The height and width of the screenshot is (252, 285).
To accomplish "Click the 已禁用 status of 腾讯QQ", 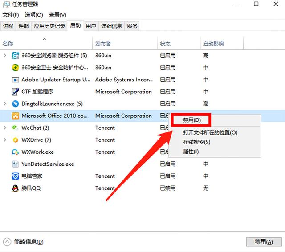I will [x=167, y=188].
